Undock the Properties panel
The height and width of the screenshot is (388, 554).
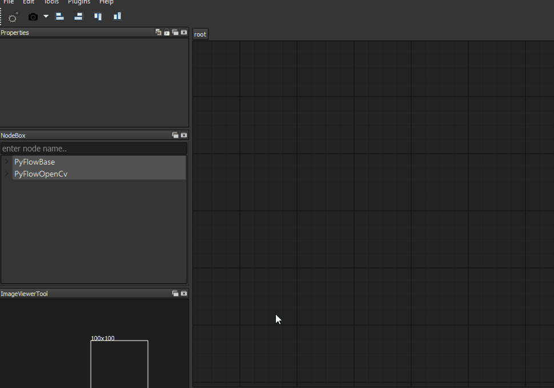click(175, 33)
